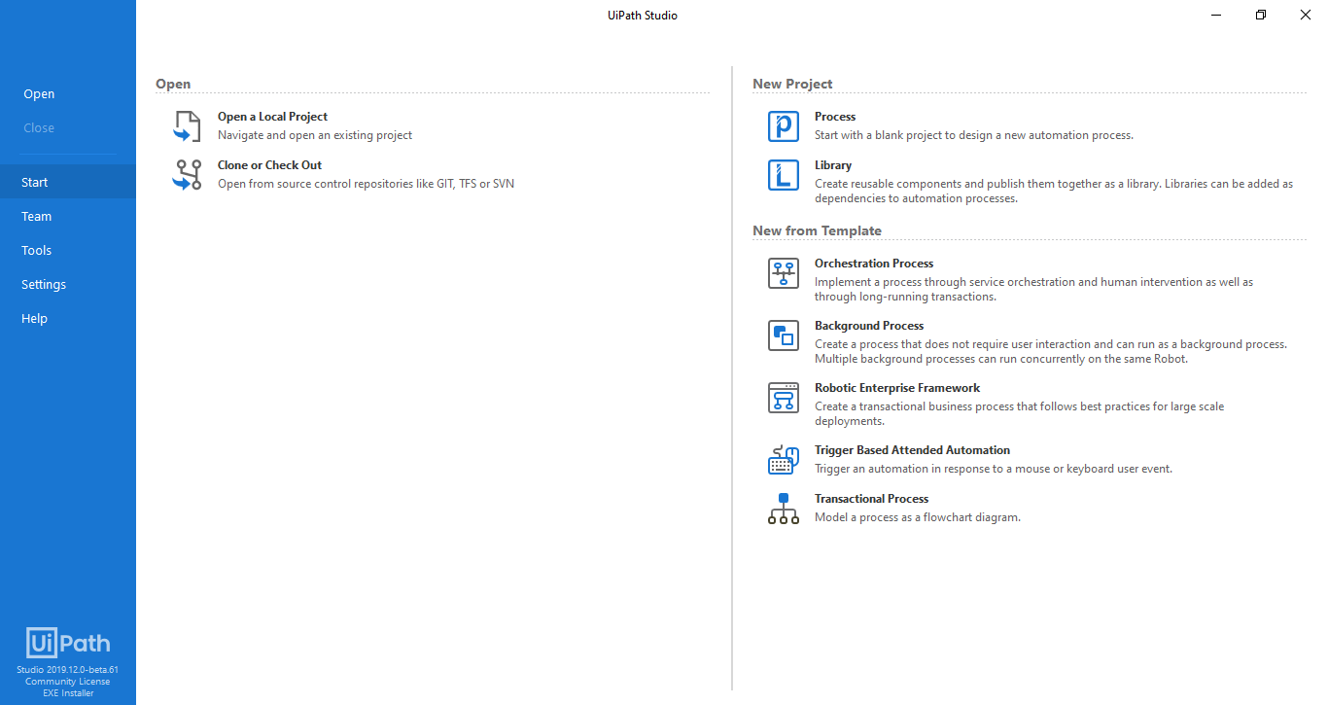Create a new blank Process project
This screenshot has height=705, width=1328.
(x=835, y=117)
